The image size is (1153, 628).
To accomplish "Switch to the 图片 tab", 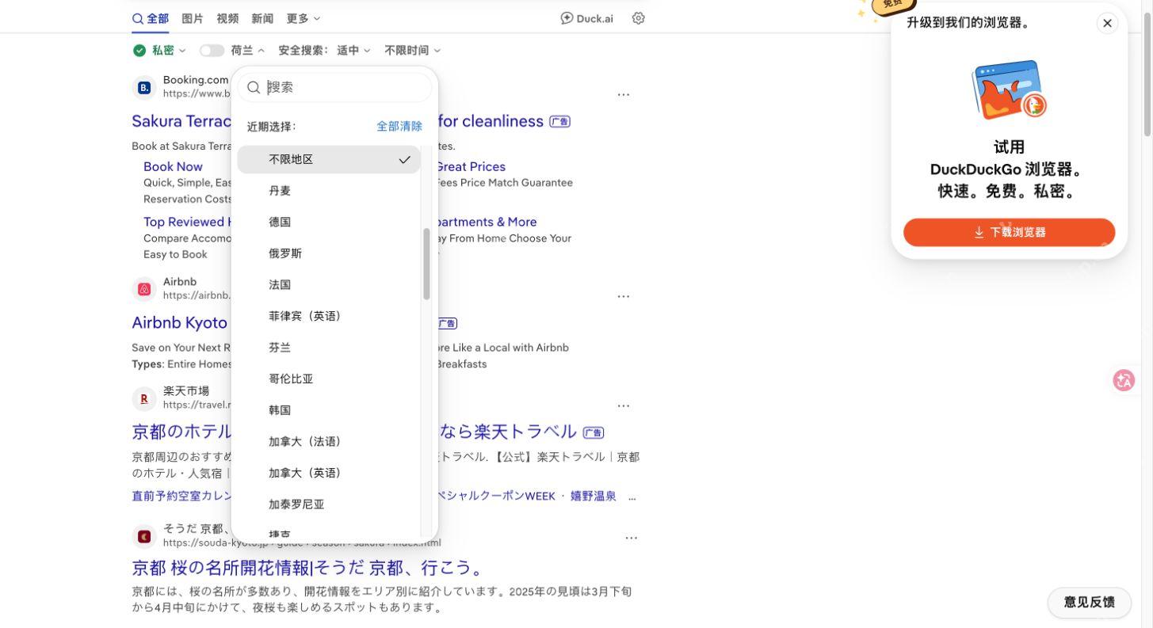I will point(193,18).
